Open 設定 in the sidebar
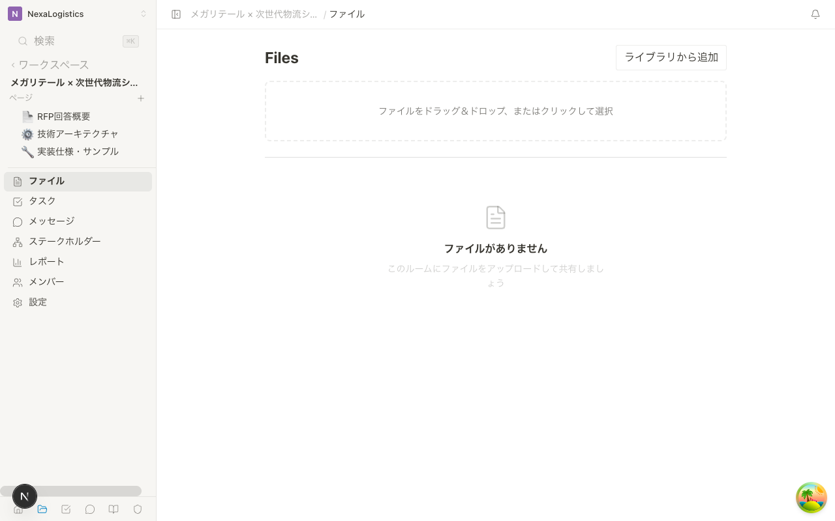Image resolution: width=835 pixels, height=521 pixels. [x=38, y=302]
